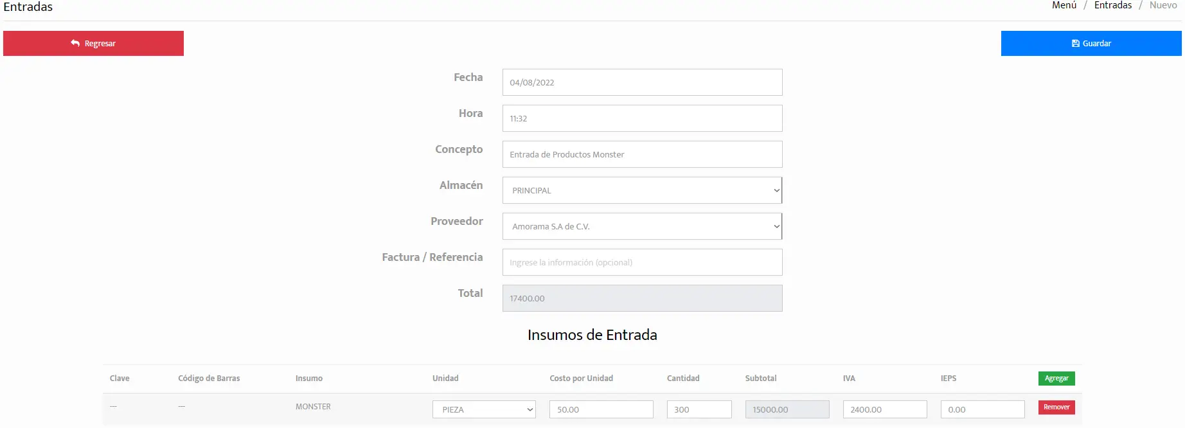
Task: Open the Unidad PIEZA dropdown
Action: tap(484, 409)
